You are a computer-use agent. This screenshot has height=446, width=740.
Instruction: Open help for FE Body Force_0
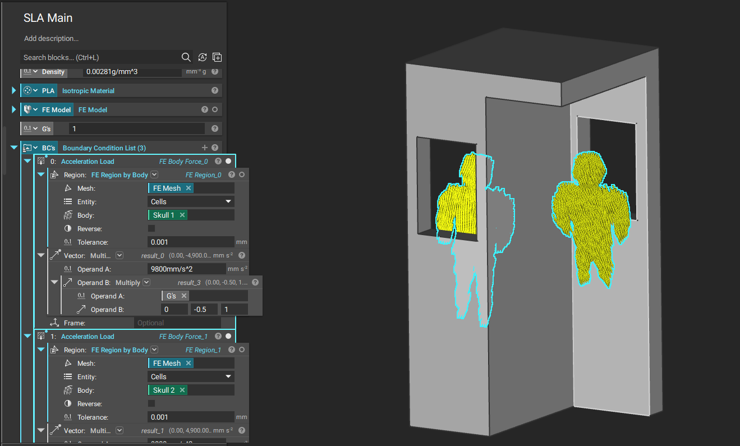(218, 161)
